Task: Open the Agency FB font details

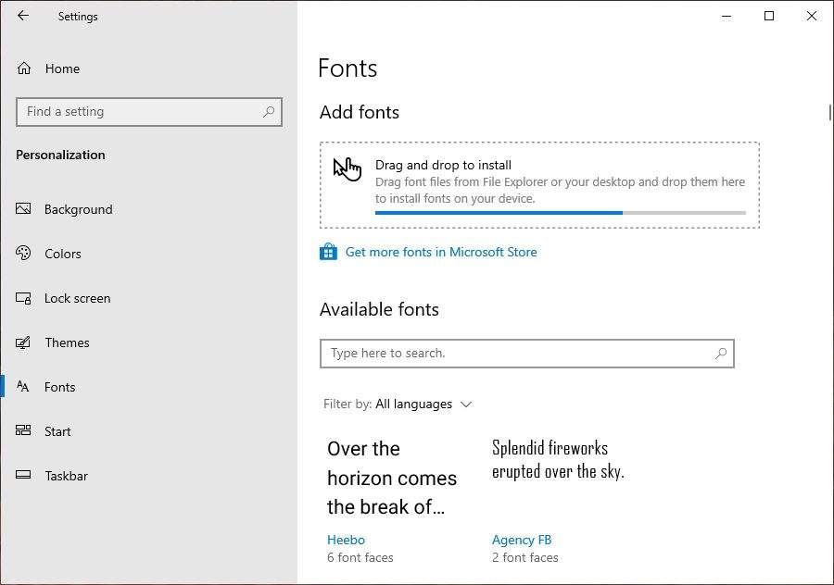Action: (x=522, y=540)
